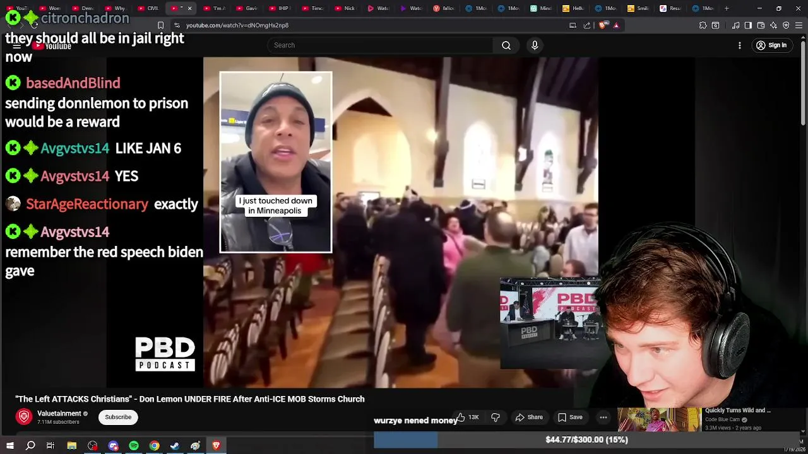808x454 pixels.
Task: Toggle the browser sidebar panel icon
Action: click(x=748, y=25)
